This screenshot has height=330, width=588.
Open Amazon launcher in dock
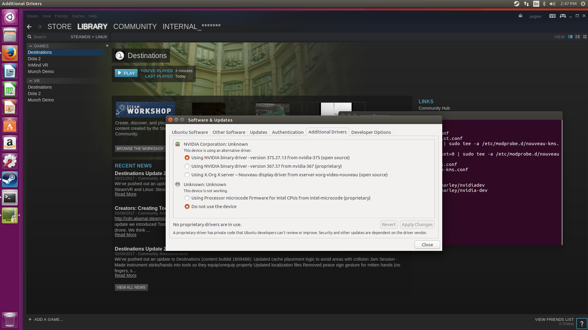click(10, 143)
